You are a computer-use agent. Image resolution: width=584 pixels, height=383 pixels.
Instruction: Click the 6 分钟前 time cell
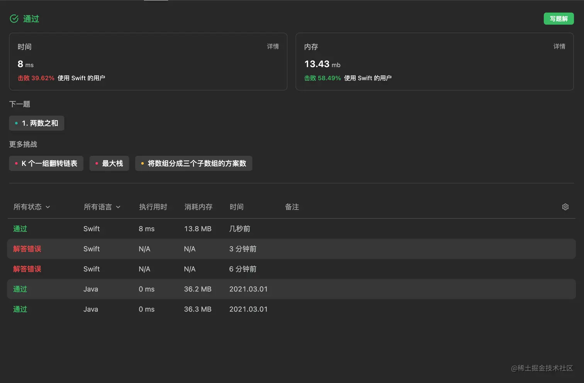click(x=243, y=269)
